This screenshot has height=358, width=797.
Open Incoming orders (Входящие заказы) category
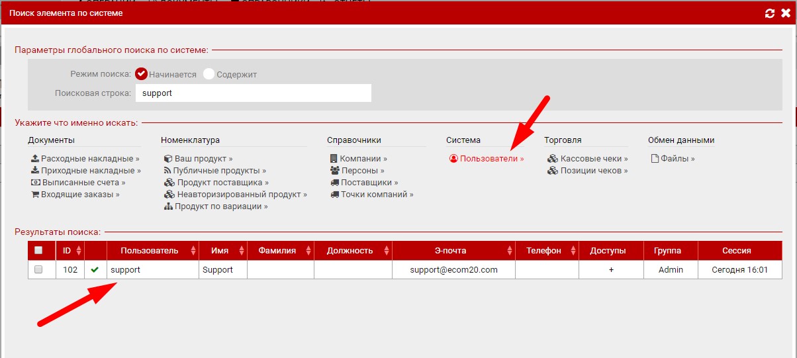click(75, 195)
